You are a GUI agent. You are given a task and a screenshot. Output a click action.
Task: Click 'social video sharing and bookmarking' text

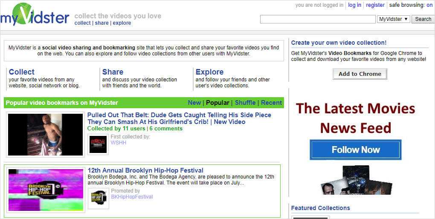click(x=89, y=48)
